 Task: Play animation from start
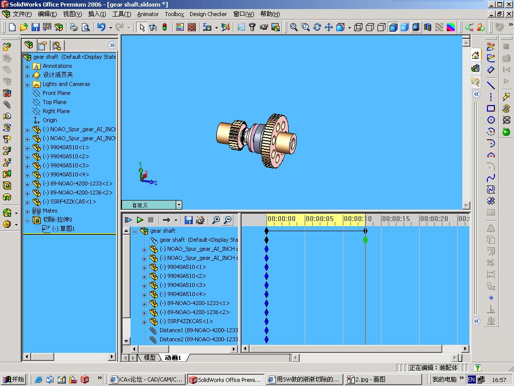coord(128,220)
